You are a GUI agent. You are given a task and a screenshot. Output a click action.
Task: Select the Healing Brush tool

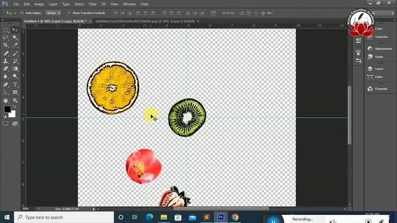tap(6, 53)
